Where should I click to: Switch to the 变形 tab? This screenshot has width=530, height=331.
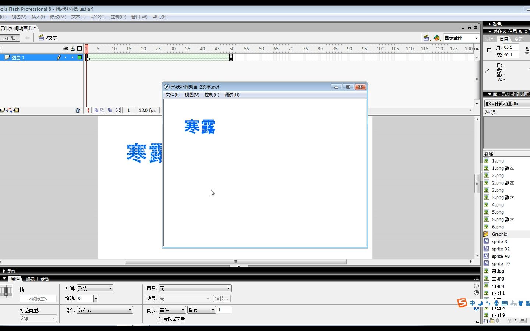tap(519, 39)
